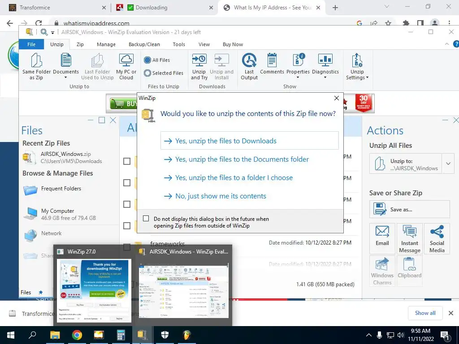Open AIRSDK_Windows.zip recent file

[62, 157]
